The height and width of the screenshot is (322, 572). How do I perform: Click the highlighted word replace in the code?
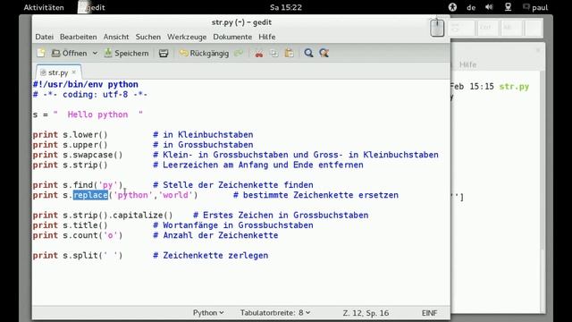[x=90, y=195]
